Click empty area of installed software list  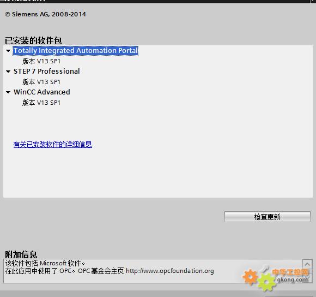pyautogui.click(x=181, y=162)
